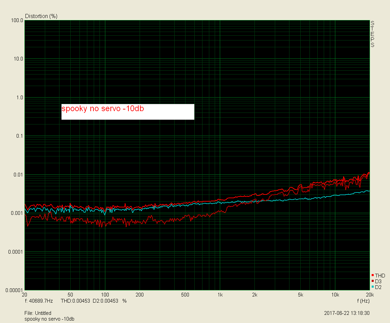Screen dimensions: 390x323
Task: Click the '1k' frequency axis label
Action: coord(220,295)
